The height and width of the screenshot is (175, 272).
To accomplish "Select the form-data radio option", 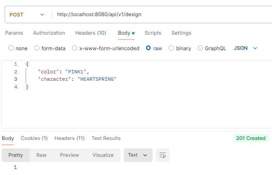I will click(x=37, y=48).
